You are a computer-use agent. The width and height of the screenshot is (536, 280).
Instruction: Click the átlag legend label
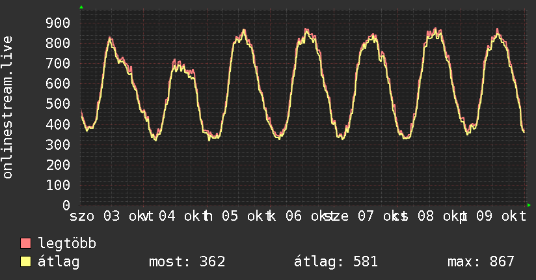(x=59, y=261)
